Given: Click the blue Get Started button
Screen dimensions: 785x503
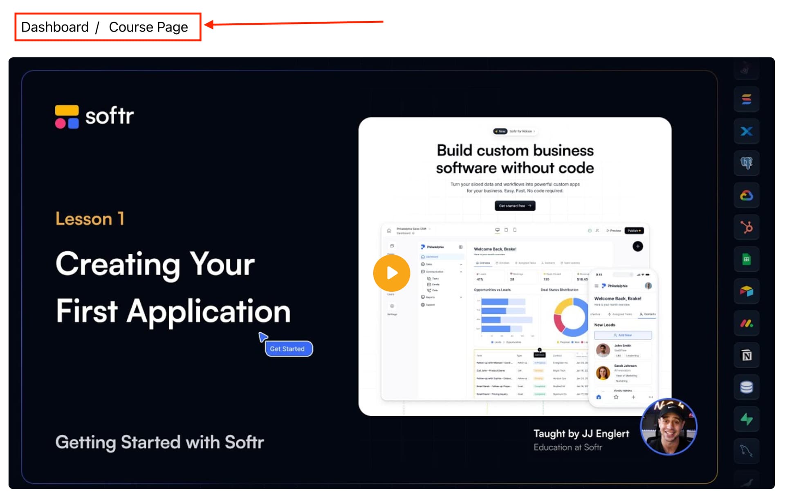Looking at the screenshot, I should coord(288,349).
